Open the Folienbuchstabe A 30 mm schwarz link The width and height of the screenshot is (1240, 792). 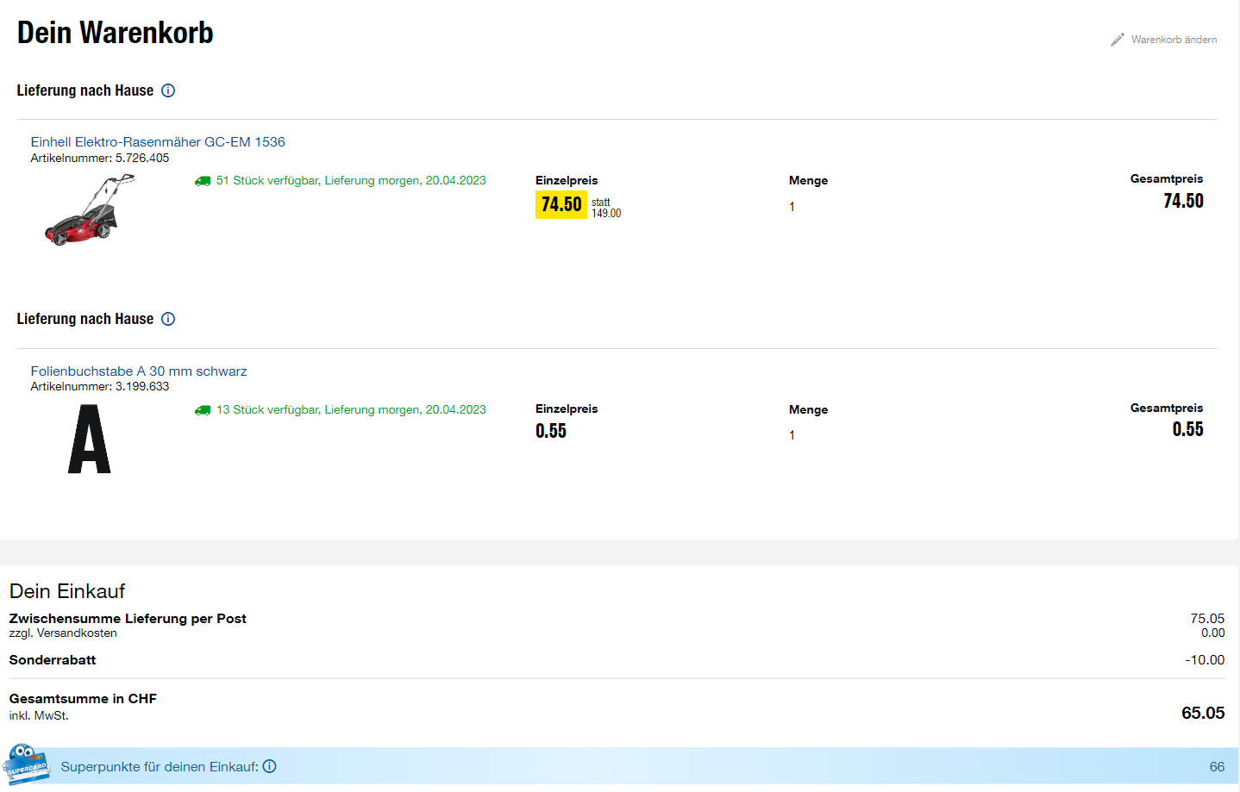pos(139,371)
